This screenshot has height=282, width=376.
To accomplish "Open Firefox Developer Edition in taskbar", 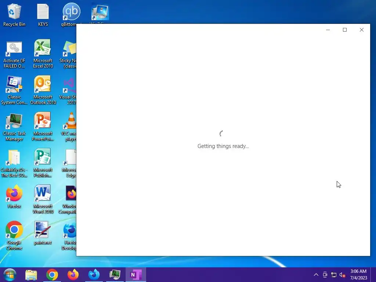I will coord(94,275).
